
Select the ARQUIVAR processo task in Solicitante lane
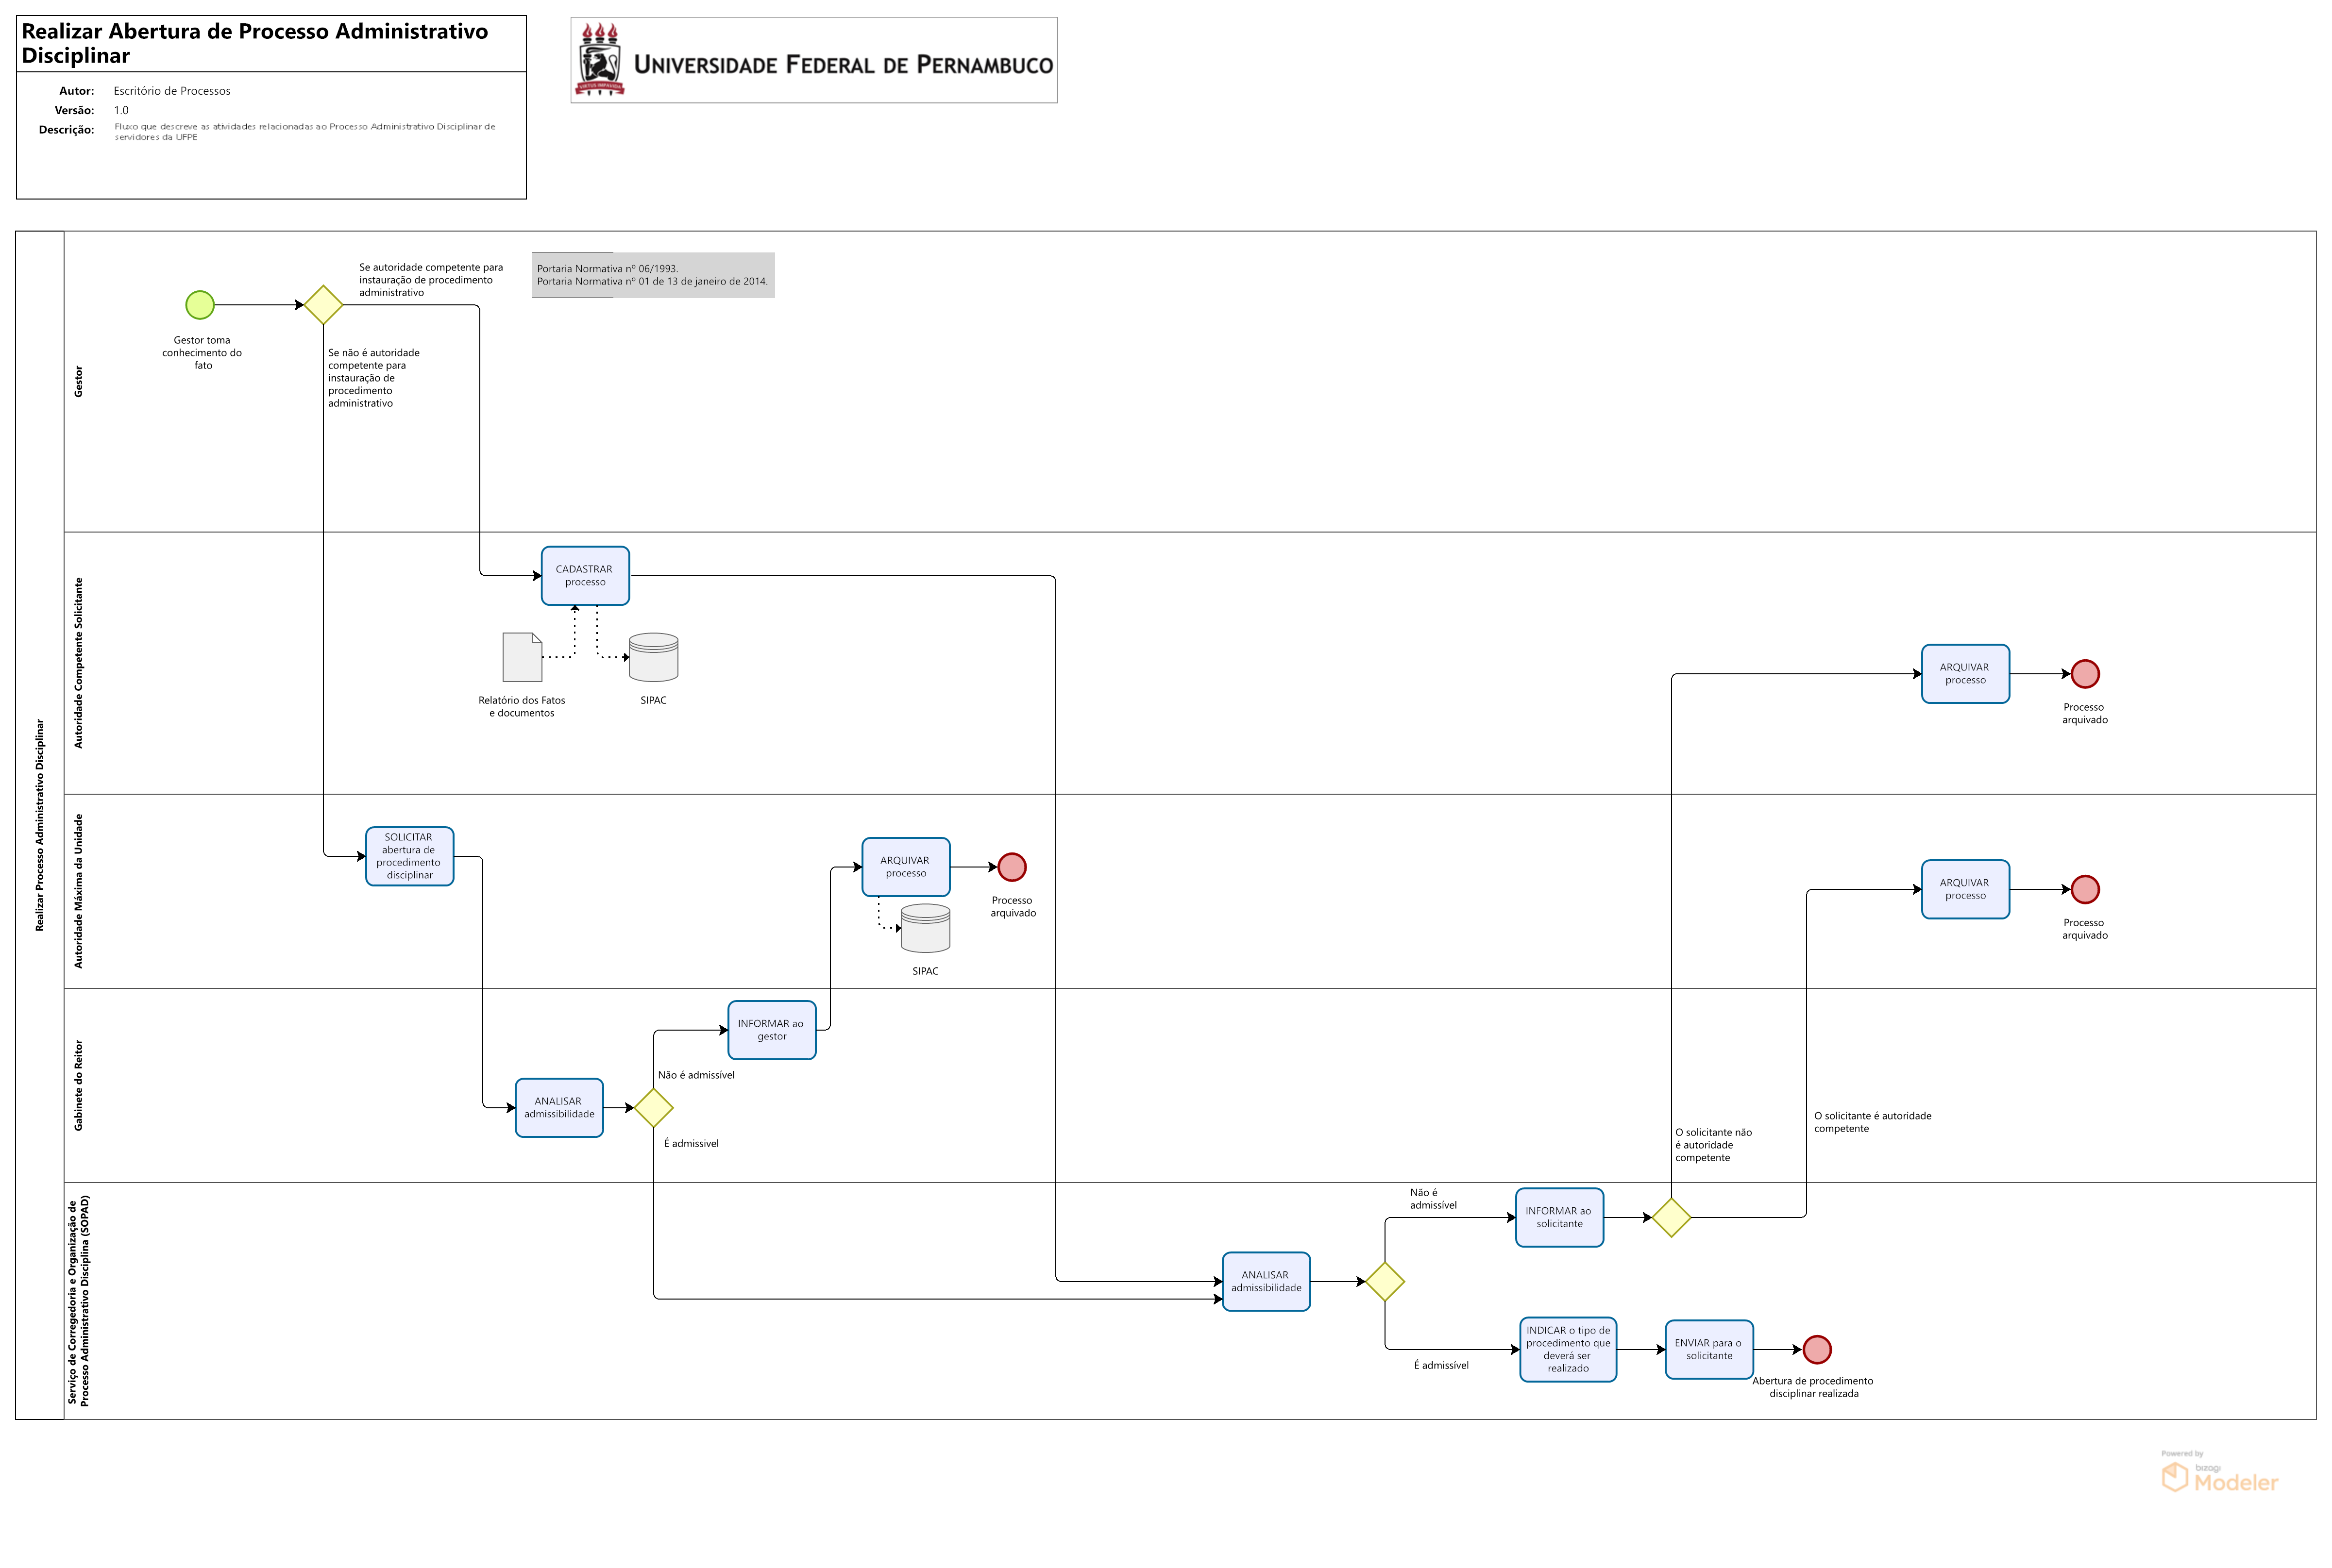(x=1965, y=674)
